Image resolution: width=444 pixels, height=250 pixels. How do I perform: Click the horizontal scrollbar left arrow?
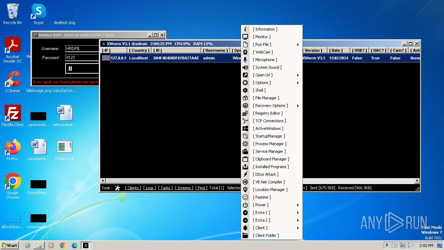103,181
